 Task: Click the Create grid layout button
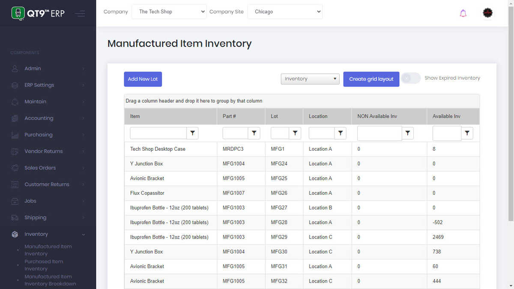pos(371,79)
